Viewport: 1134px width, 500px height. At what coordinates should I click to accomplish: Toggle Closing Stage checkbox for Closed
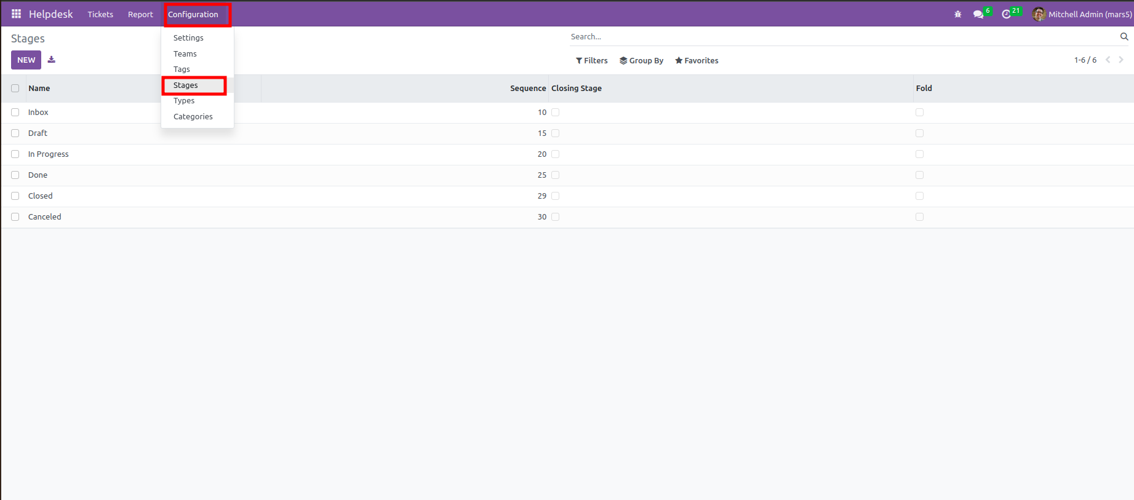[x=556, y=196]
